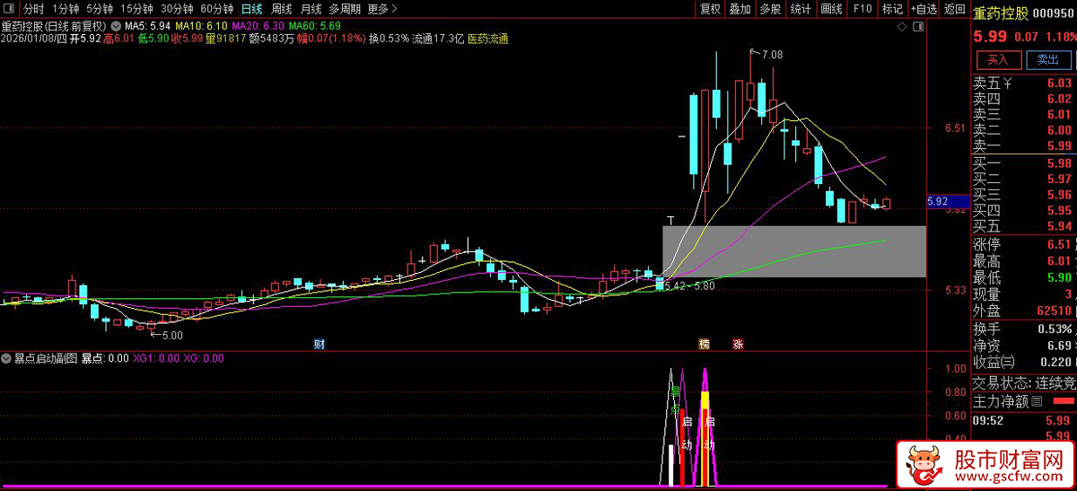Click the 涨 event marker below the chart
Viewport: 1077px width, 491px height.
(x=738, y=344)
